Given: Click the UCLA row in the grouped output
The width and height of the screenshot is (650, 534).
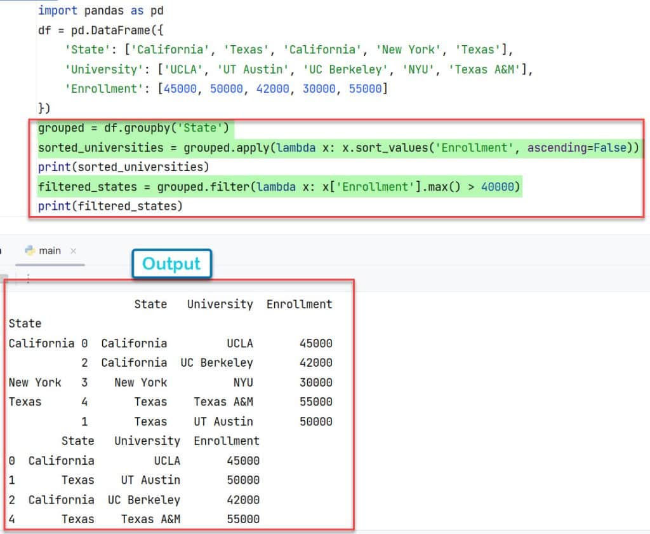Looking at the screenshot, I should point(165,343).
